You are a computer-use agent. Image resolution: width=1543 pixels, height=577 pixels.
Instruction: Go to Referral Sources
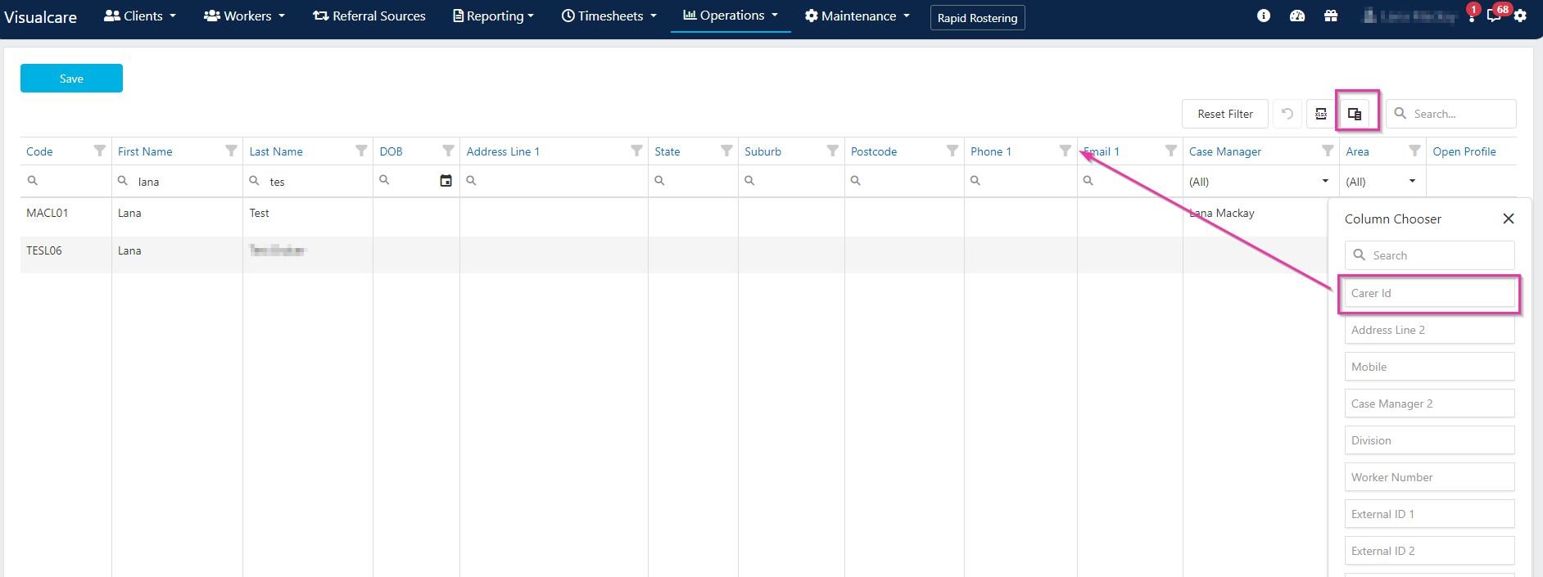pos(369,16)
